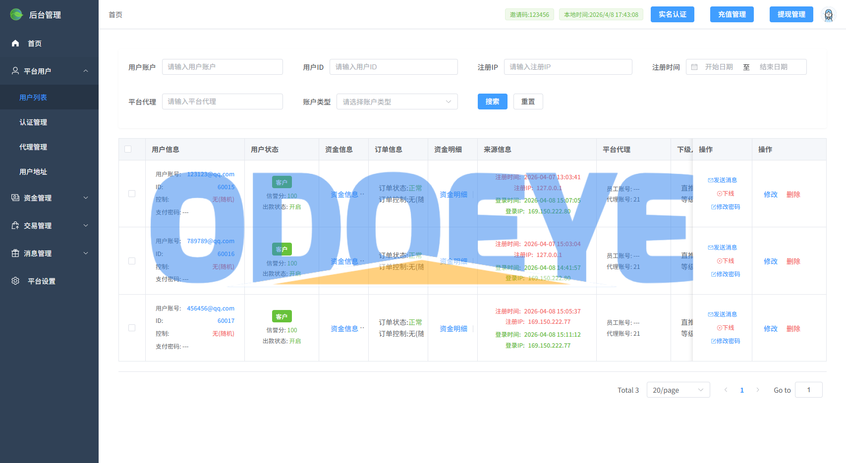Expand the 交易管理 menu chevron
The height and width of the screenshot is (463, 846).
pos(86,225)
